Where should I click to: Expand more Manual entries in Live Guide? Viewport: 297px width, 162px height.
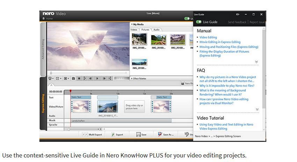[x=256, y=62]
